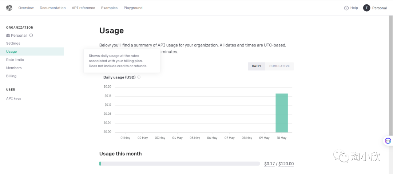Click the OpenAI logo icon
The image size is (393, 174).
pyautogui.click(x=9, y=8)
